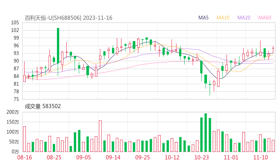
Task: Click the 93 price axis label
Action: click(x=16, y=53)
